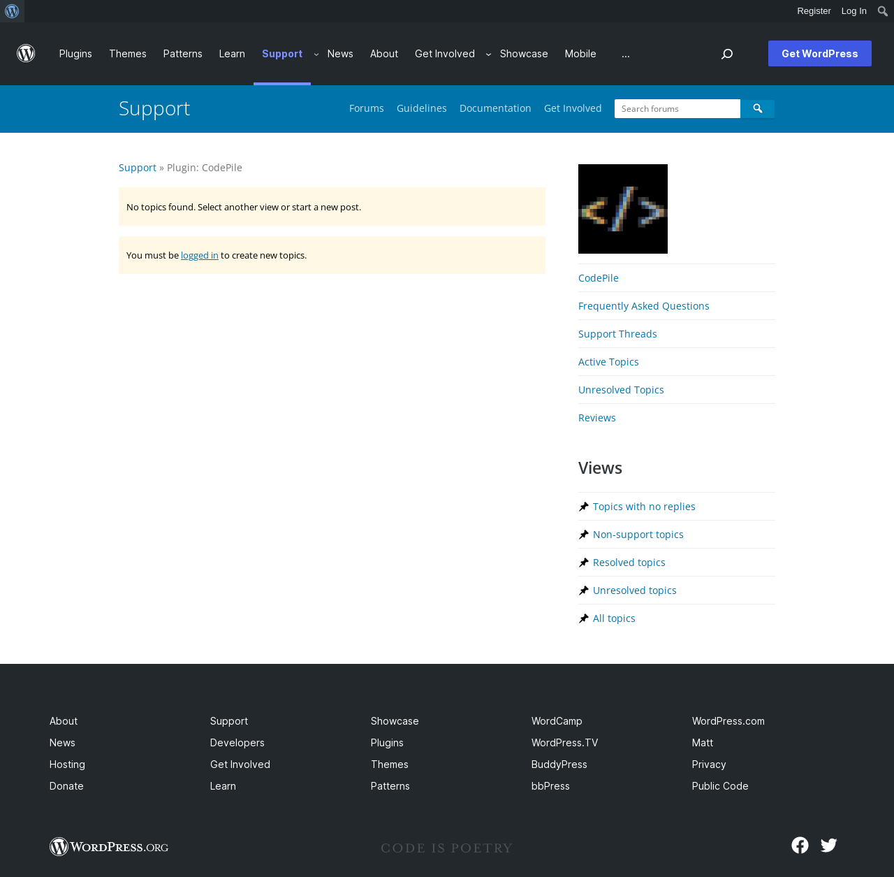The width and height of the screenshot is (894, 877).
Task: Open Themes in main navigation
Action: [128, 54]
